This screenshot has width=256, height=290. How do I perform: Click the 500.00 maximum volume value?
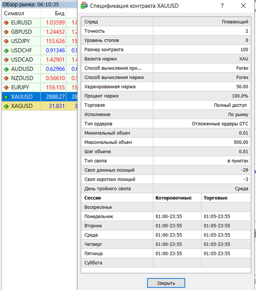pyautogui.click(x=241, y=142)
